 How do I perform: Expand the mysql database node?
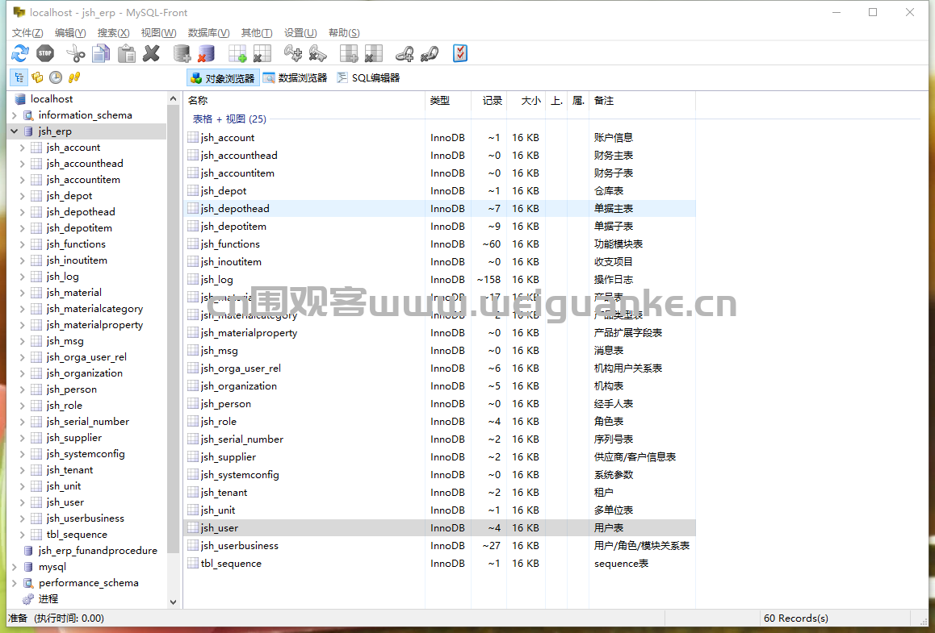click(15, 567)
